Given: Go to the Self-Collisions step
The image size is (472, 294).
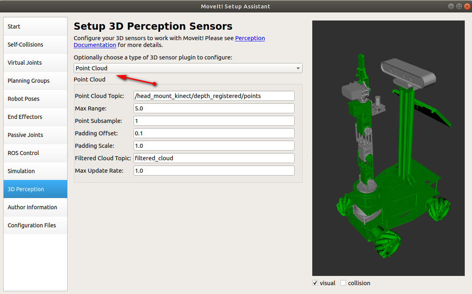Looking at the screenshot, I should [x=35, y=45].
